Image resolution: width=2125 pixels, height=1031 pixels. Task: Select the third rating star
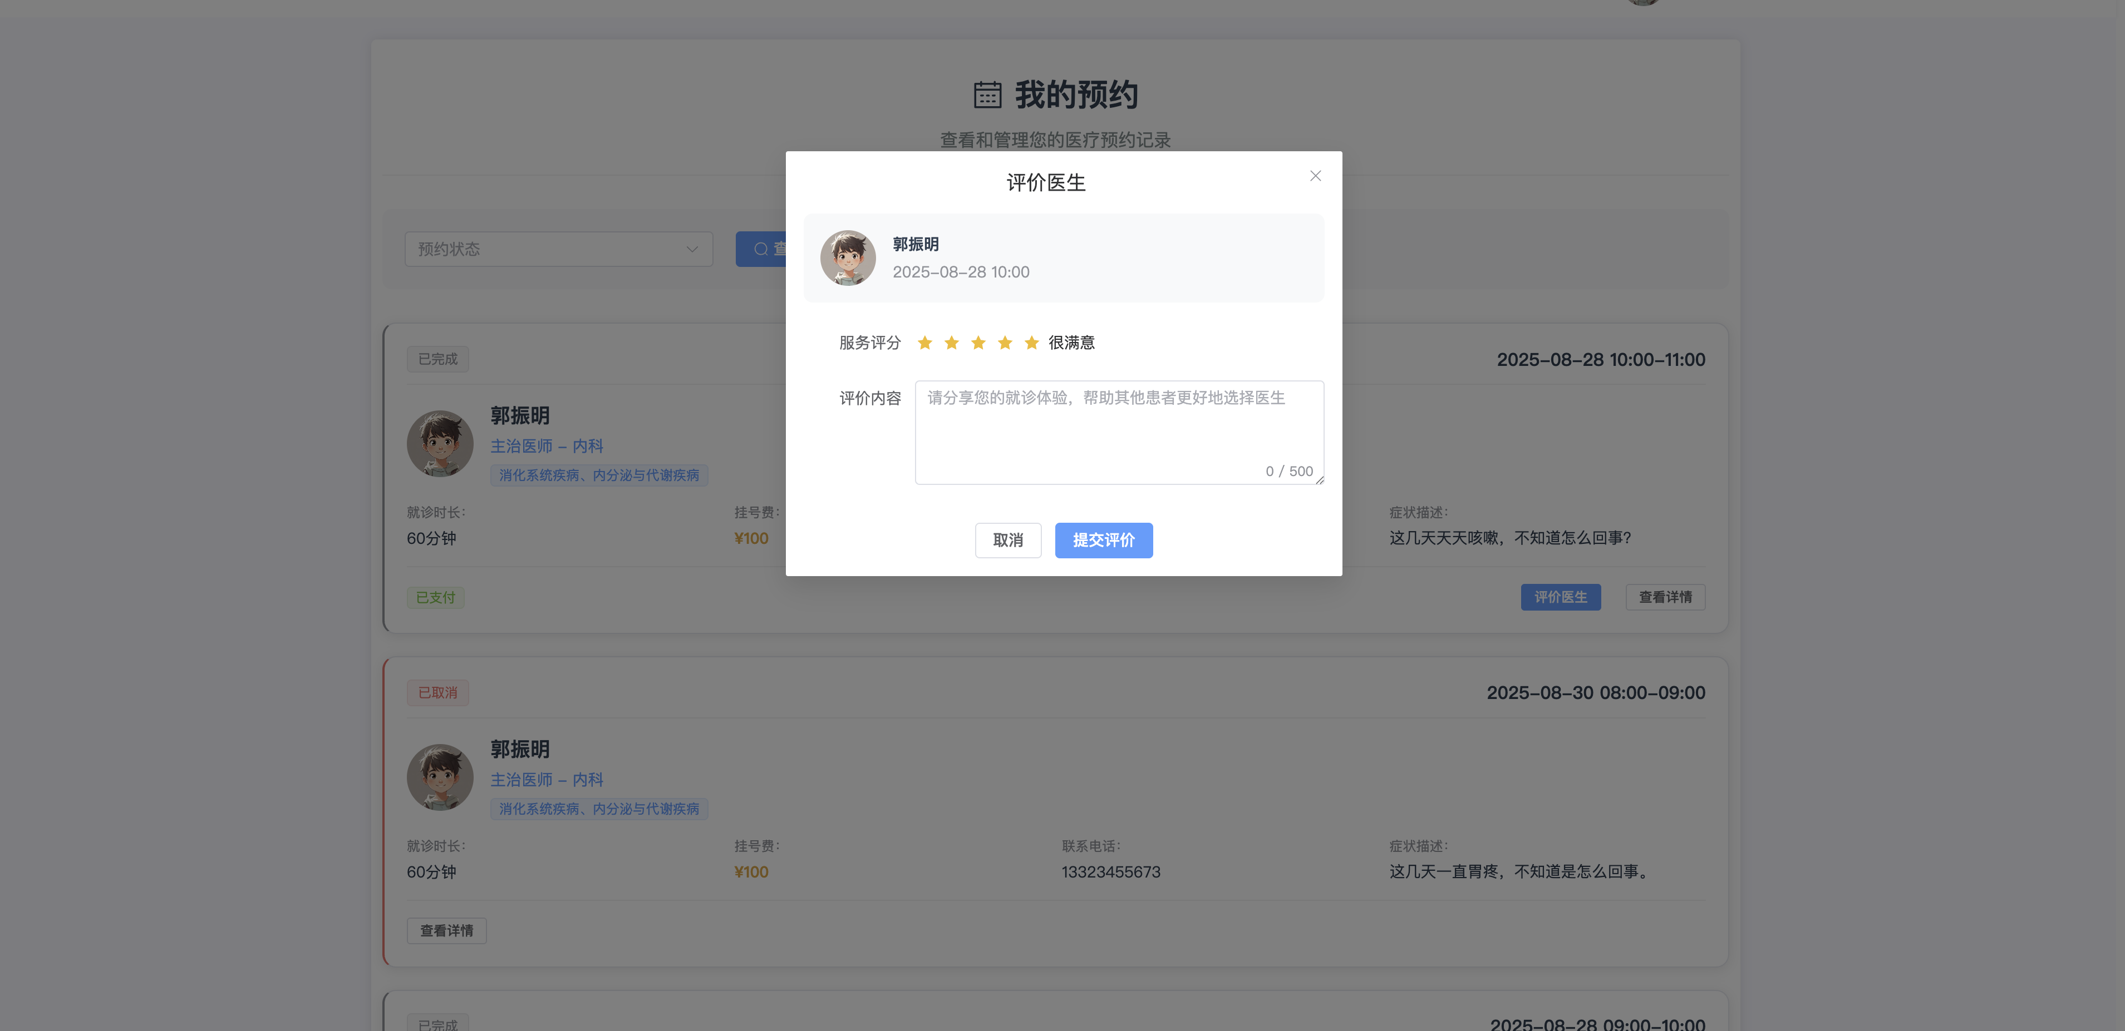(978, 343)
